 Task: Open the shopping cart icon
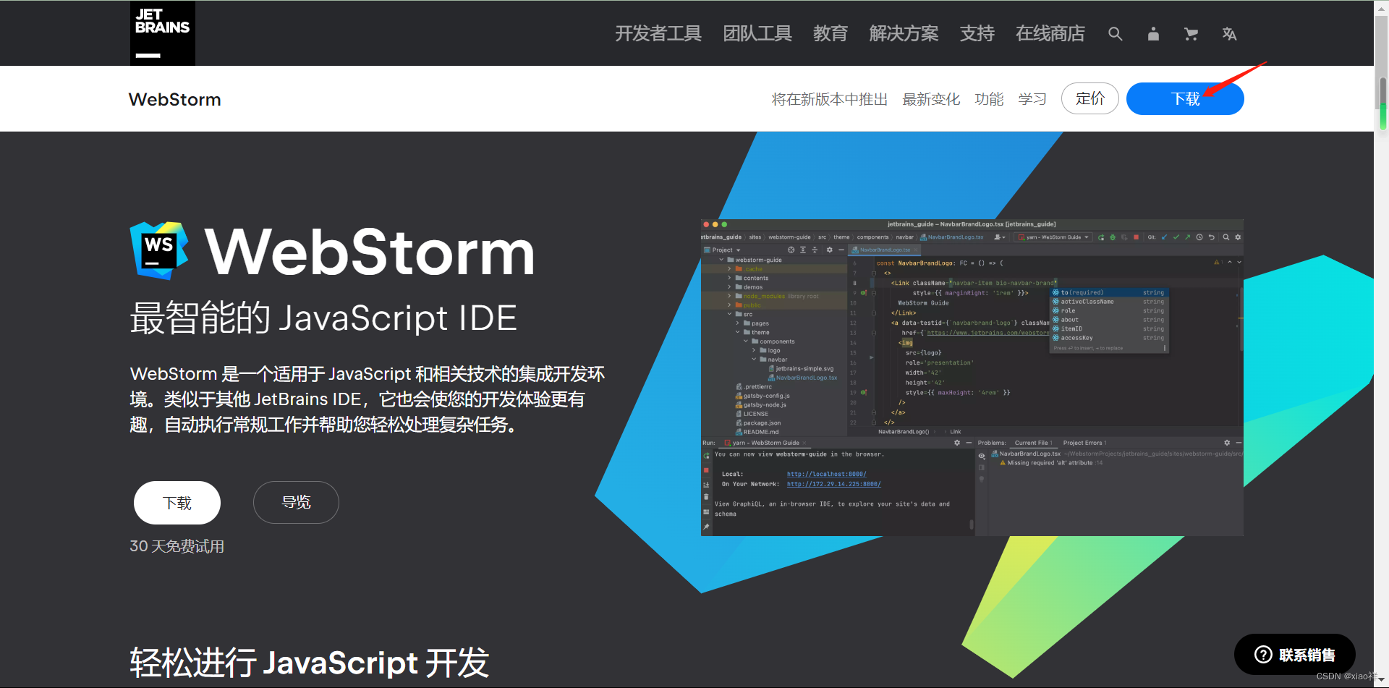tap(1191, 34)
